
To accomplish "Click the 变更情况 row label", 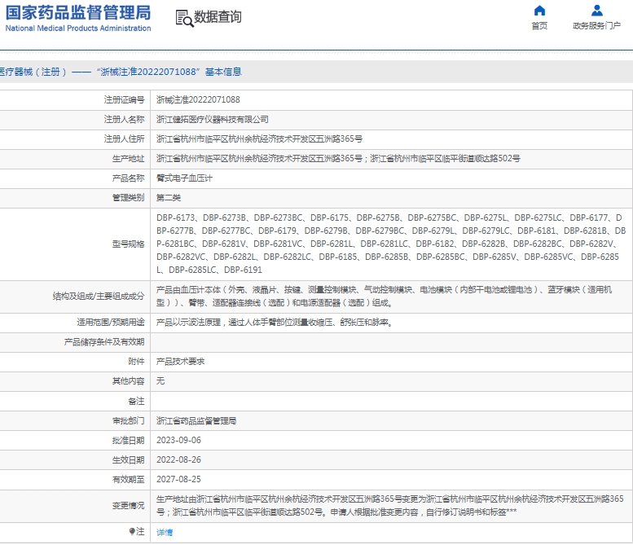I will click(x=128, y=505).
